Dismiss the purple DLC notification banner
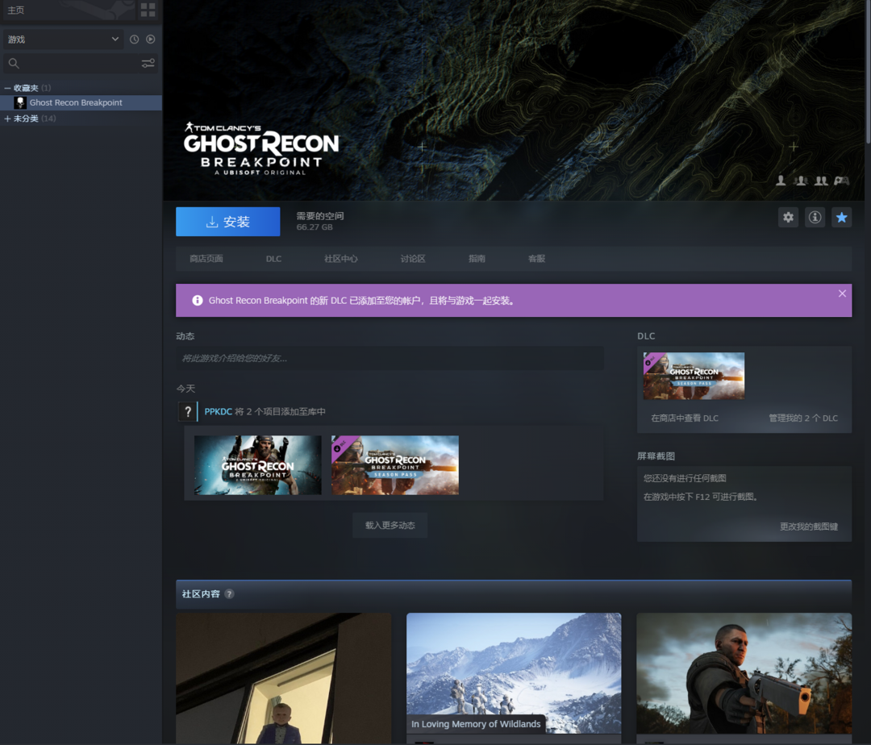 (842, 293)
